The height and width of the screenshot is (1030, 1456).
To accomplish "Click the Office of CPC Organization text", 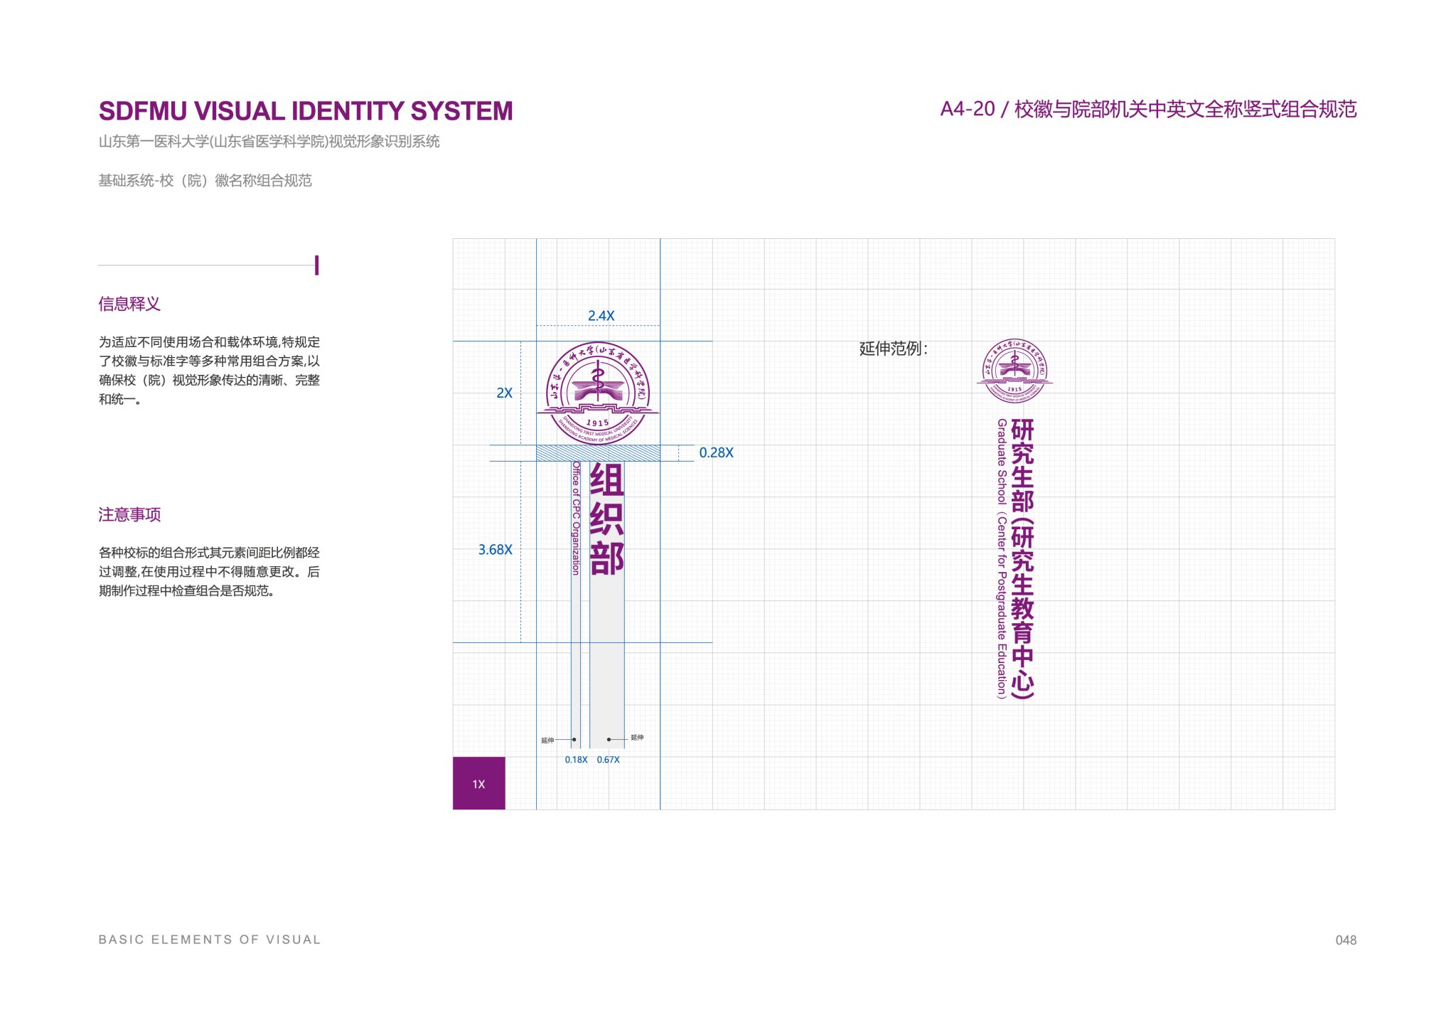I will (x=576, y=518).
